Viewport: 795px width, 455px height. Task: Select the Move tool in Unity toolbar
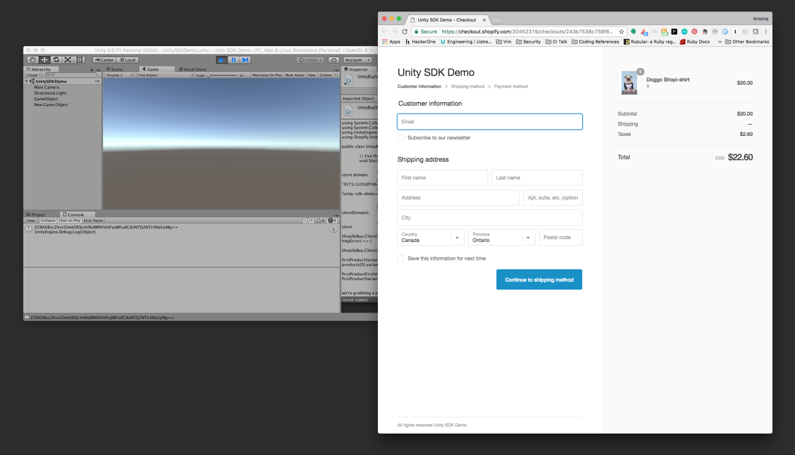44,60
